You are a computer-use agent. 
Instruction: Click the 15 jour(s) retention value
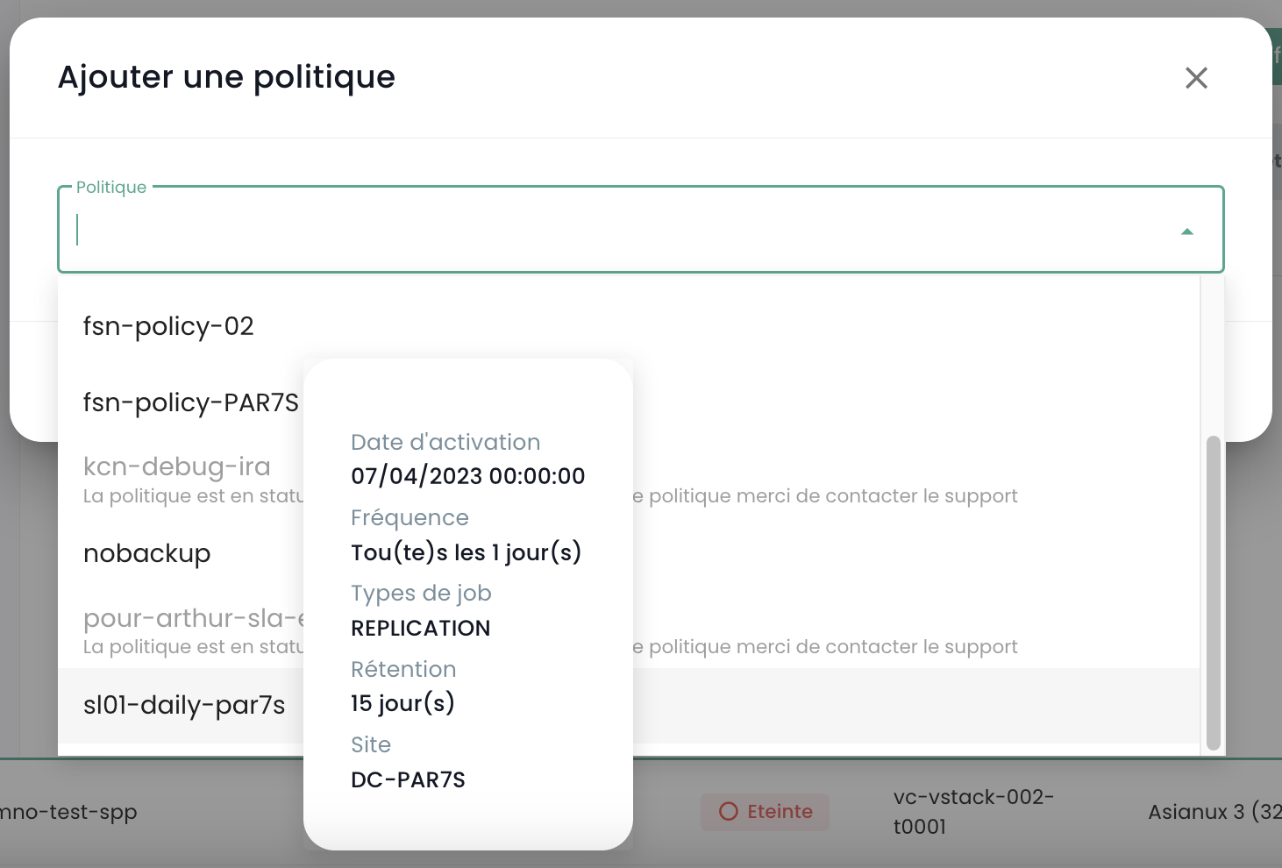click(402, 703)
